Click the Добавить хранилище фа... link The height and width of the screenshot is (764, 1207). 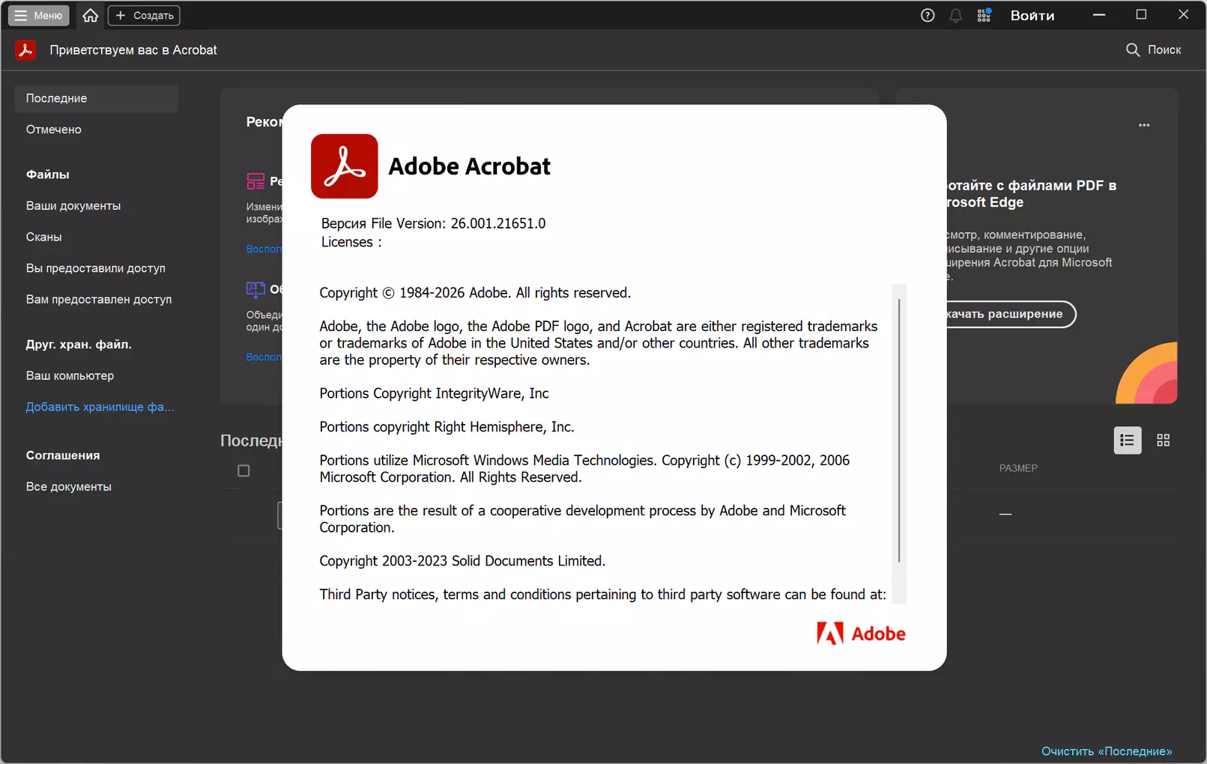tap(100, 407)
